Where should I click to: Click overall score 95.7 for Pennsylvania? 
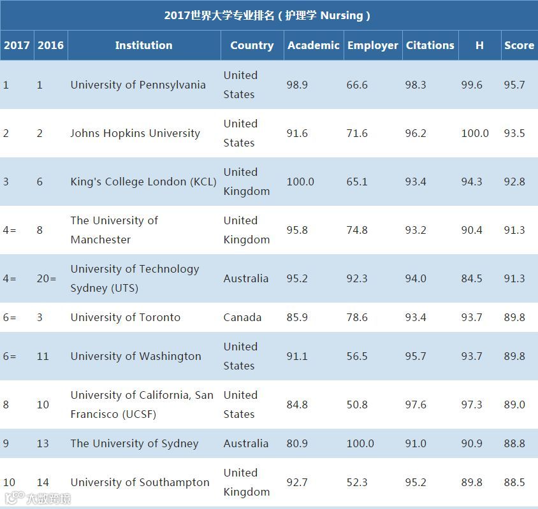tap(514, 85)
